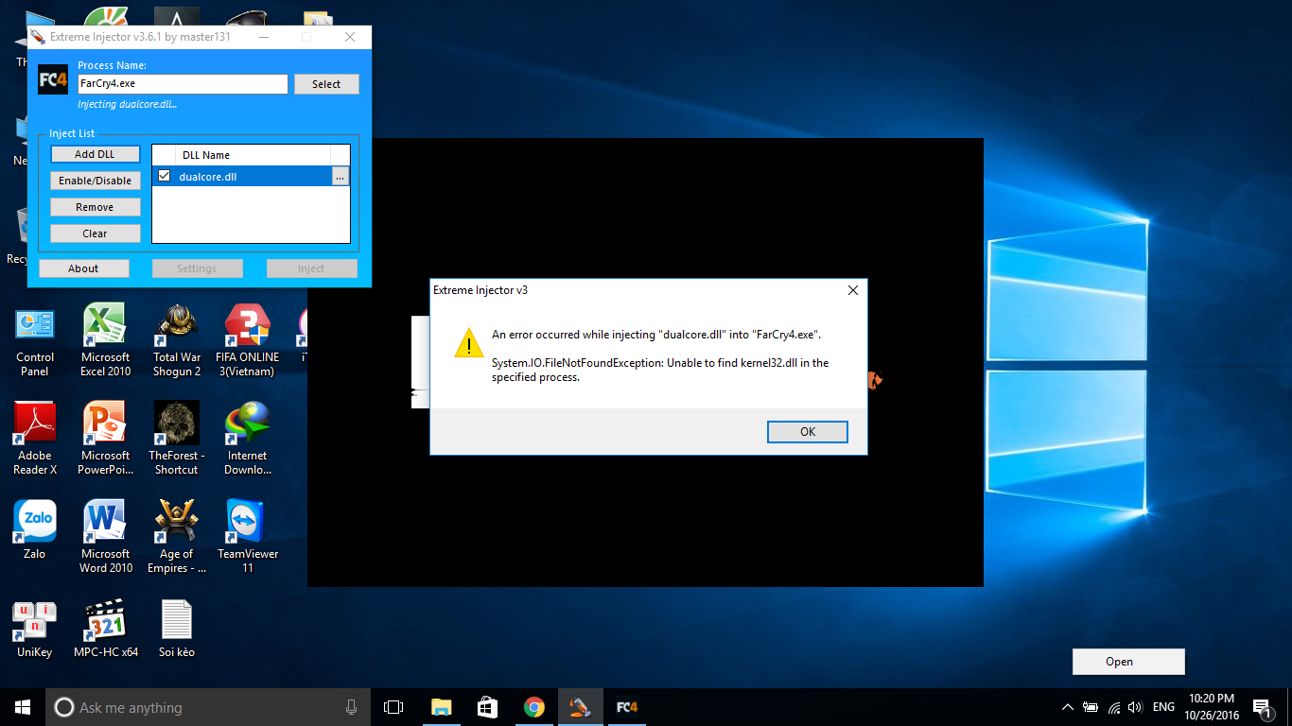Click the Enable/Disable button
This screenshot has width=1292, height=726.
(x=95, y=181)
